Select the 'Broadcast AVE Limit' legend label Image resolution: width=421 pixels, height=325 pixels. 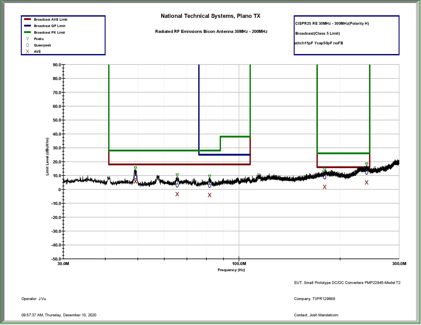(x=51, y=19)
